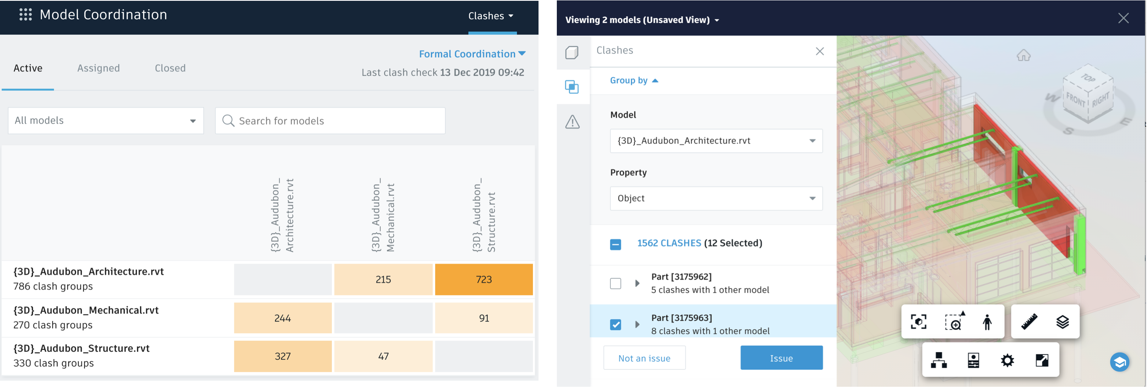Click the Issue button
This screenshot has height=388, width=1147.
(x=781, y=358)
